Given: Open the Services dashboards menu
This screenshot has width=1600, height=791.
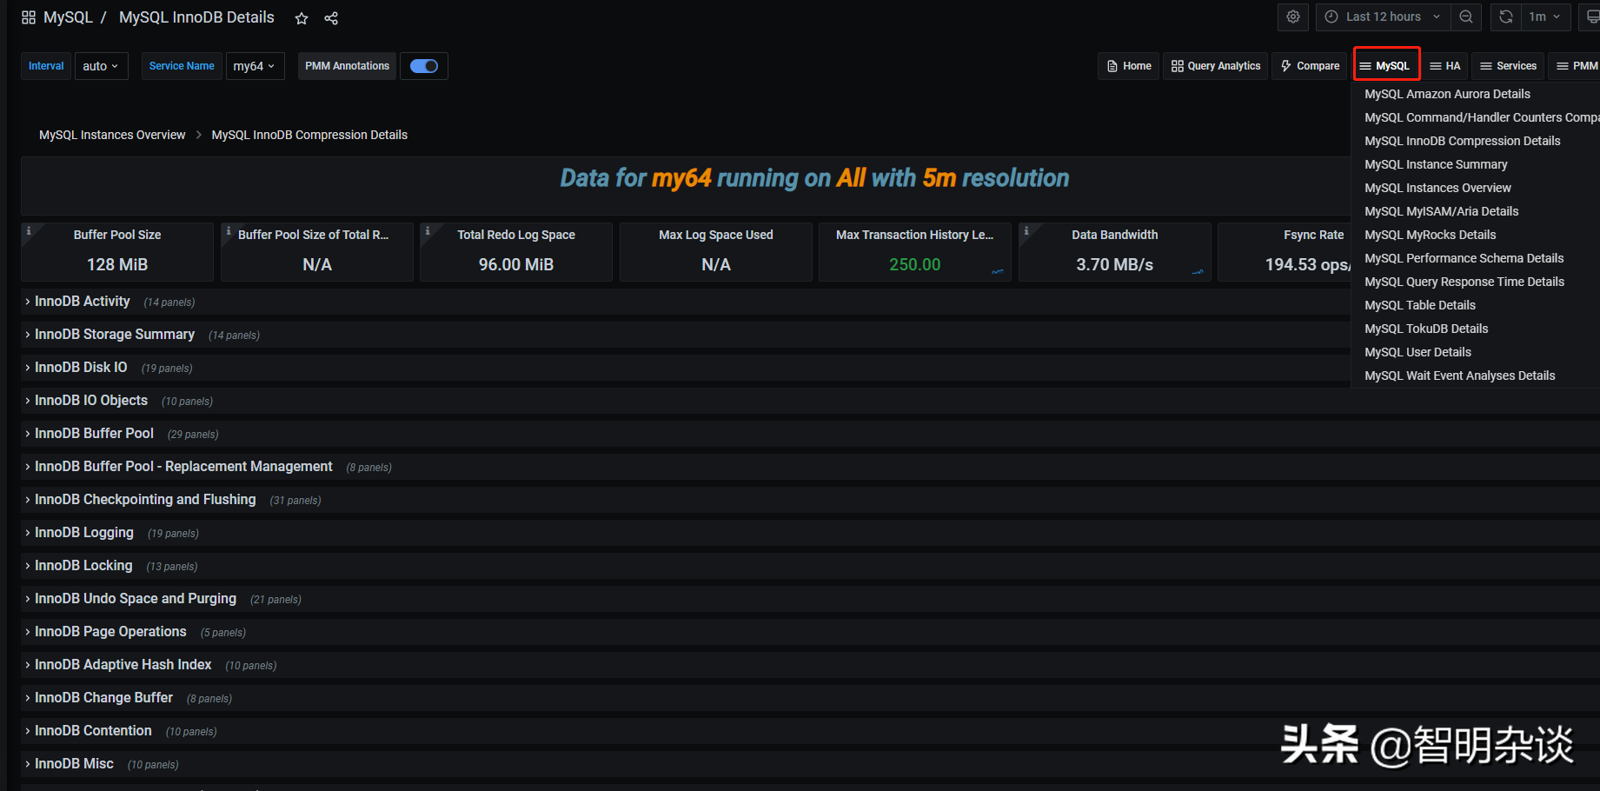Looking at the screenshot, I should (x=1508, y=66).
